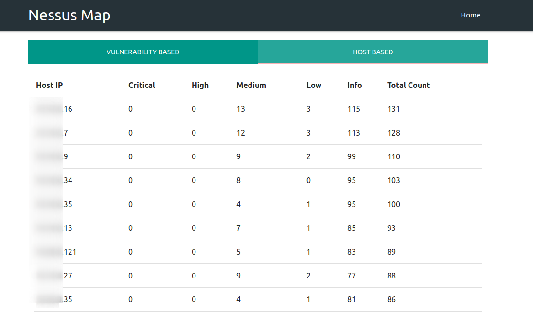Sort hosts by the Medium column
Screen dimensions: 533x313
pos(251,85)
